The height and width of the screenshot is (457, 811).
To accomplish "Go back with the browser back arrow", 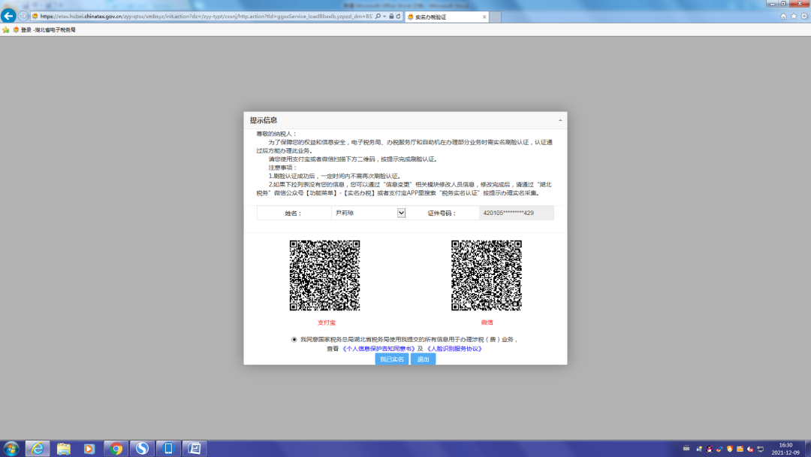I will click(x=8, y=16).
